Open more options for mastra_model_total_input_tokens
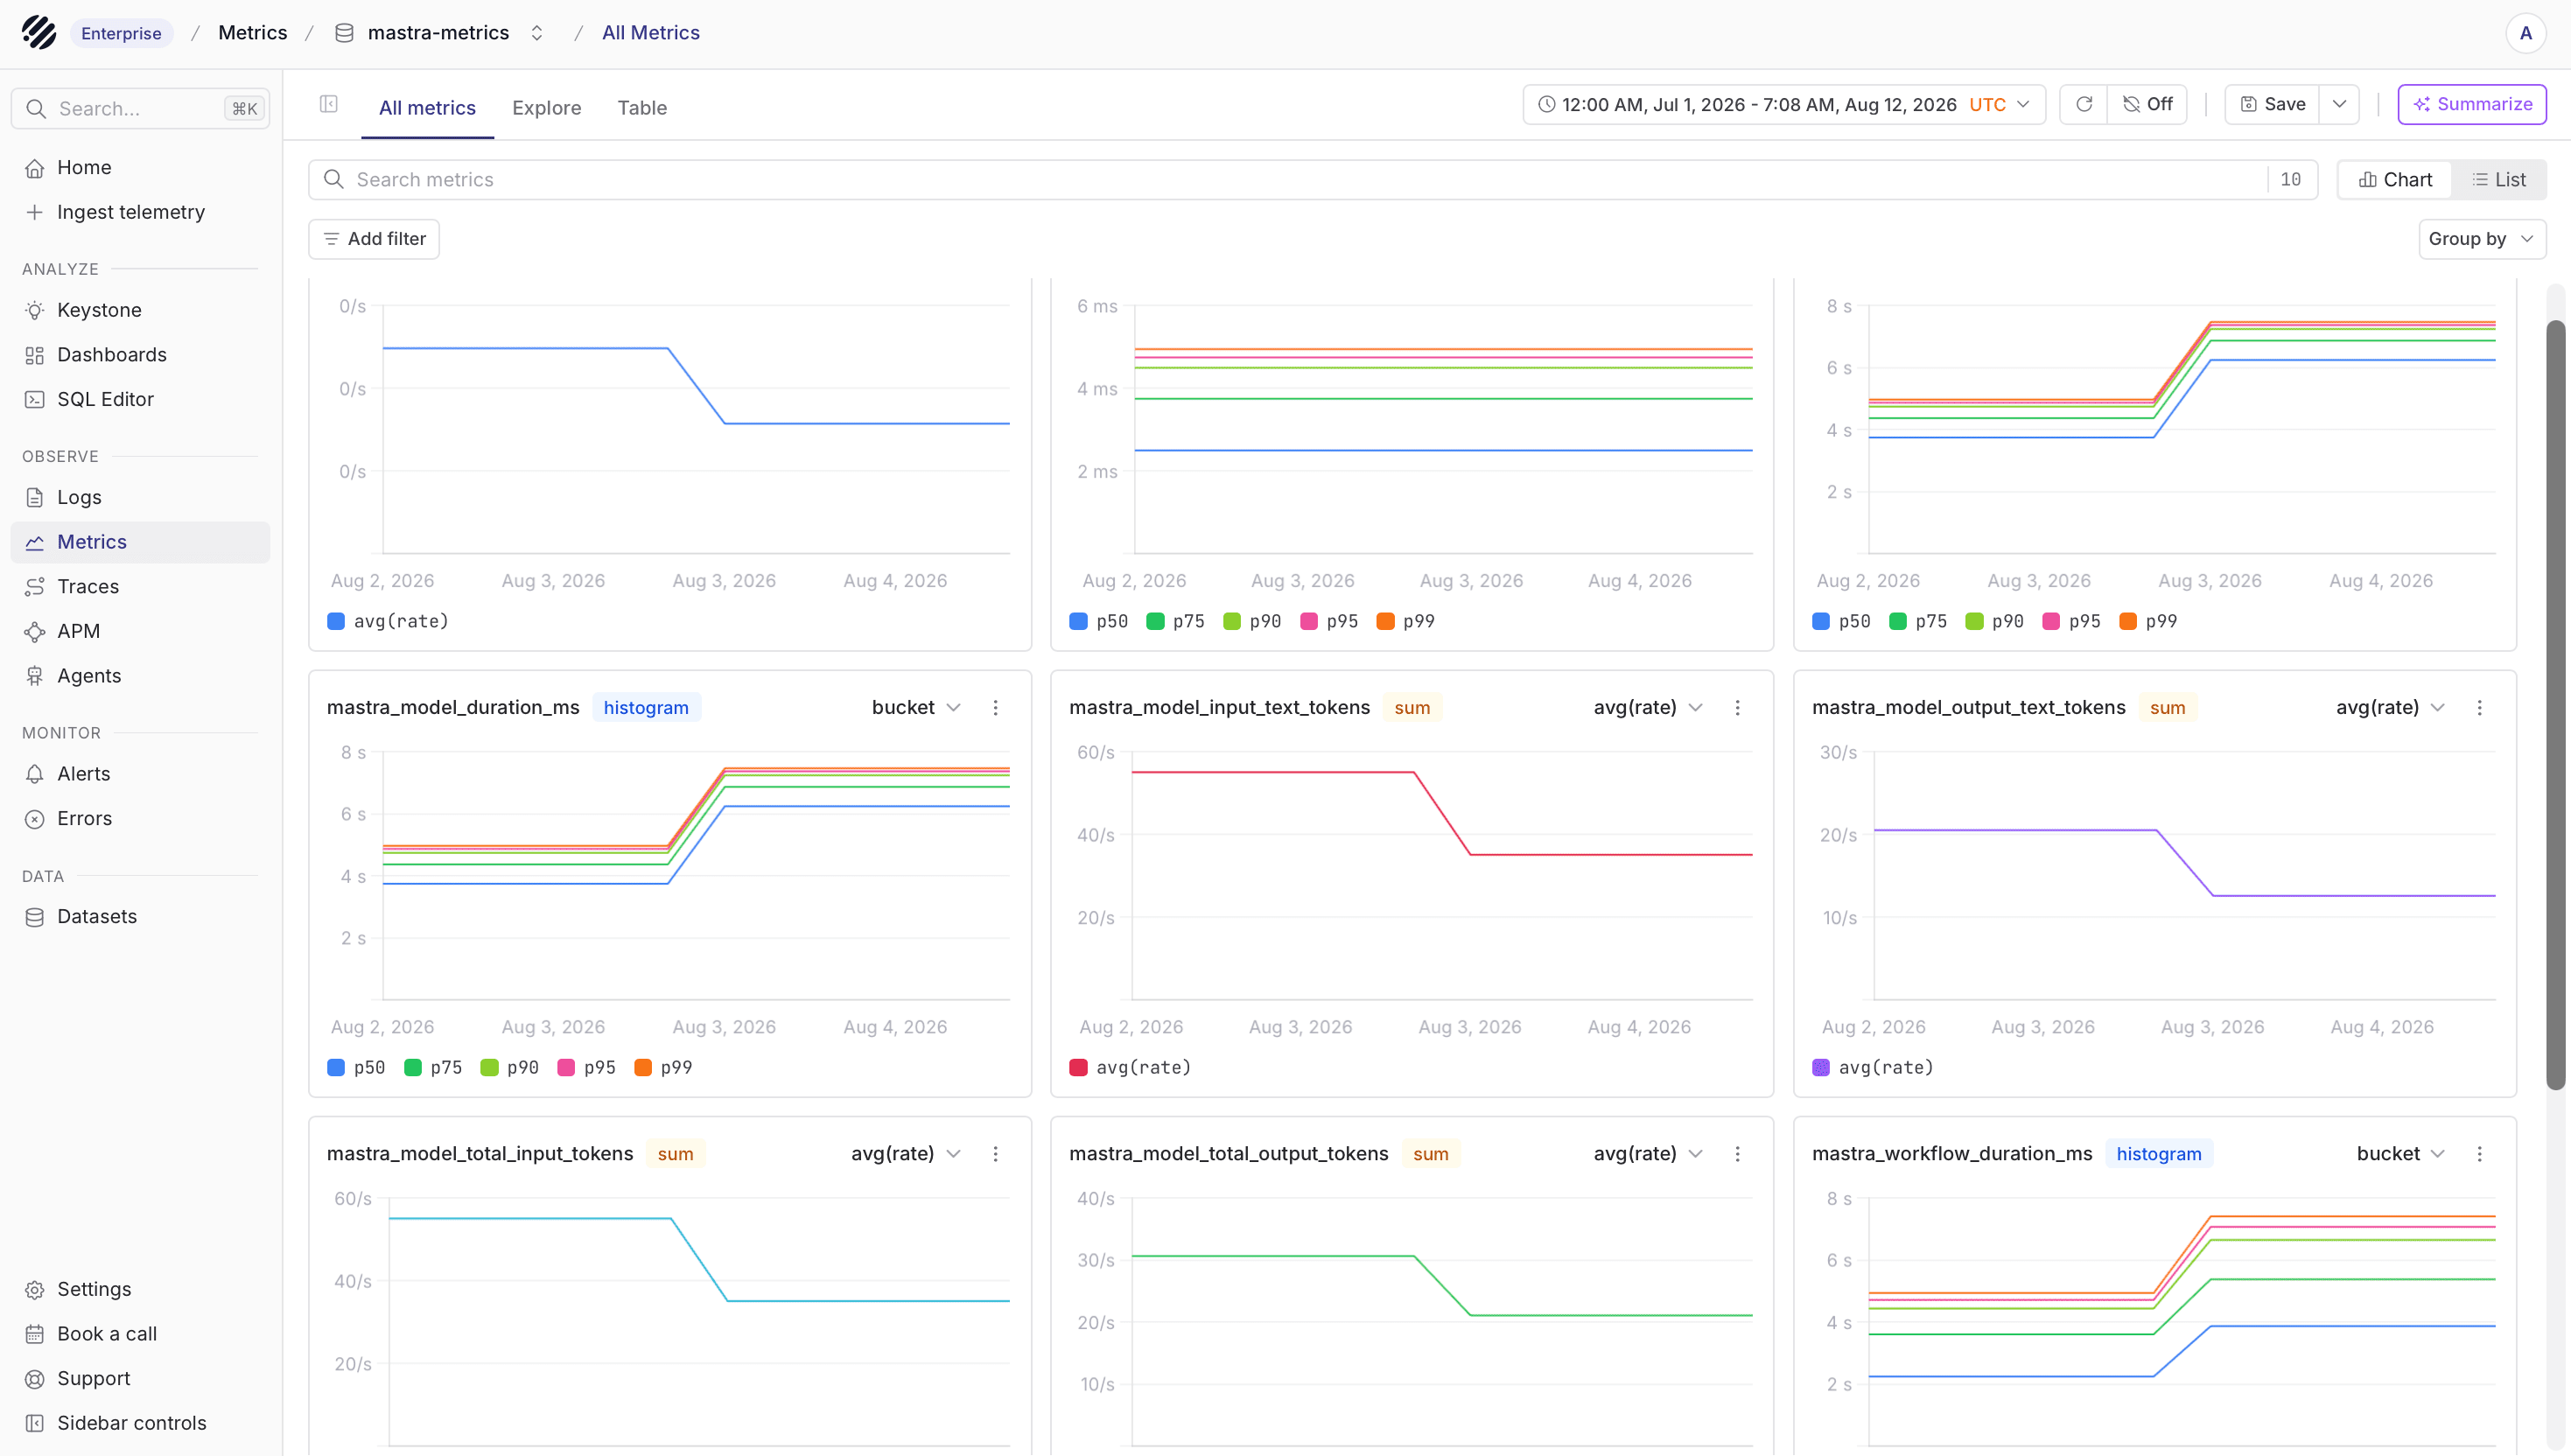 click(995, 1154)
